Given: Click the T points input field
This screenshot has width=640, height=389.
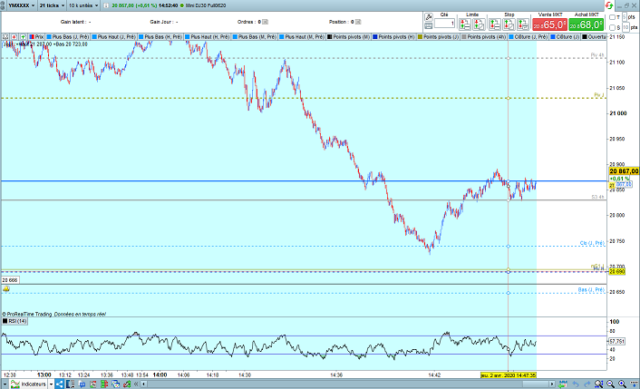Looking at the screenshot, I should tap(625, 17).
